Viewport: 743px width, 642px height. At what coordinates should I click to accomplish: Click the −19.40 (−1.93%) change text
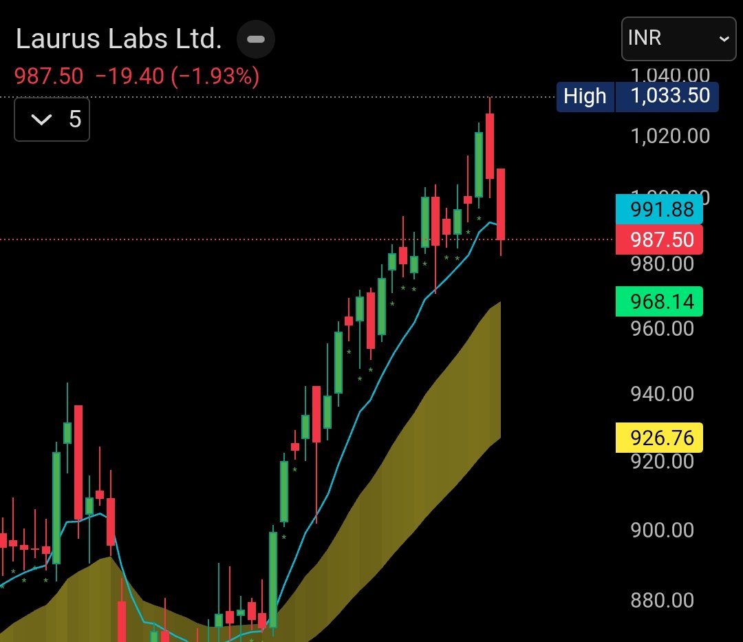pos(177,76)
